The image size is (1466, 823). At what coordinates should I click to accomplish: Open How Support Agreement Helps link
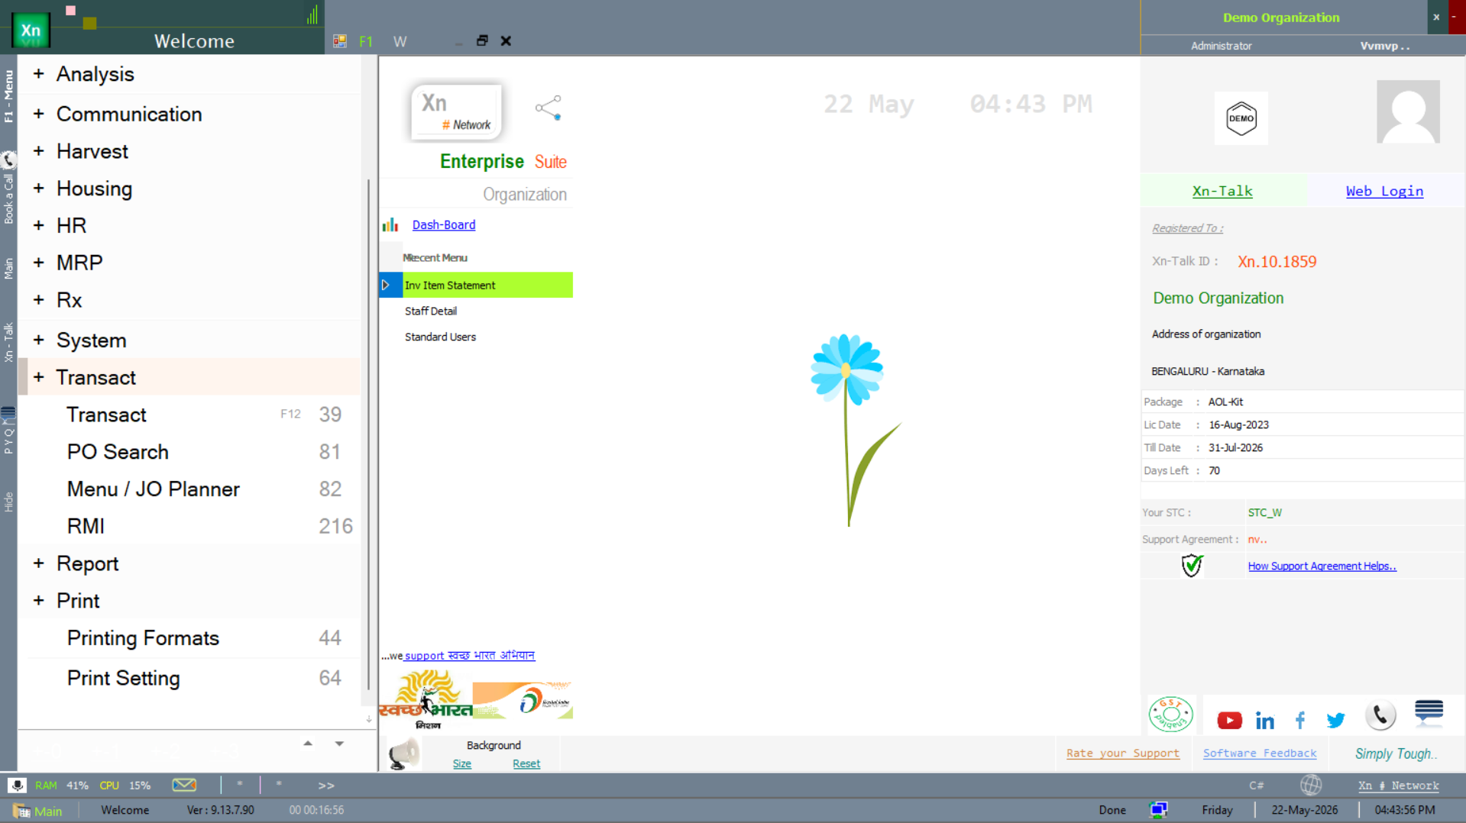click(1322, 566)
